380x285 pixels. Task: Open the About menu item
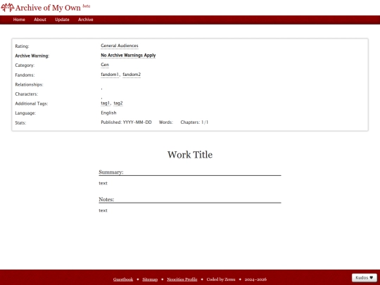pos(40,20)
